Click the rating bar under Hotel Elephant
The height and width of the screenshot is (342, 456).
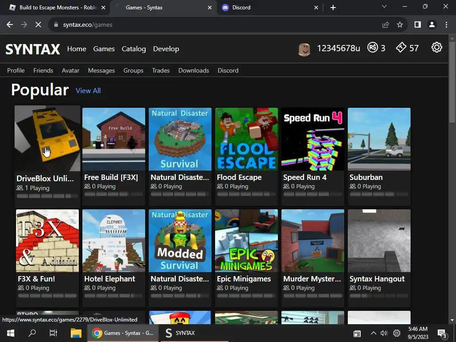pos(114,296)
